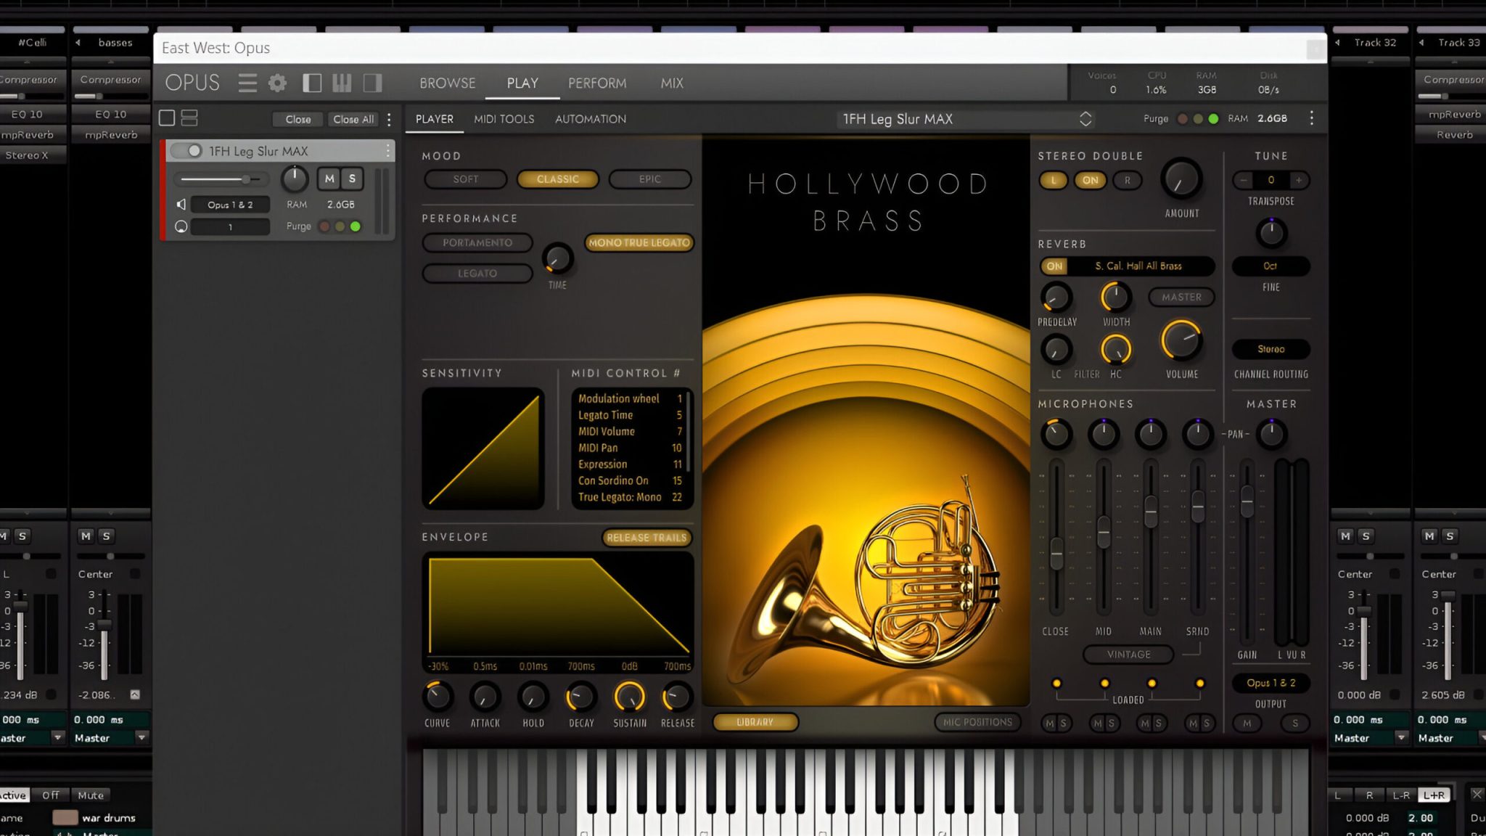Viewport: 1486px width, 836px height.
Task: Click the Master Pan knob
Action: pos(1271,434)
